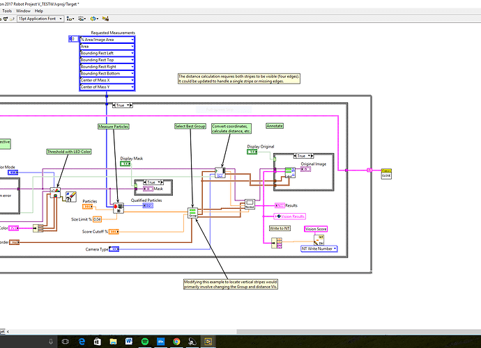Open the Center of Mass X dropdown
The image size is (481, 348).
click(x=107, y=80)
